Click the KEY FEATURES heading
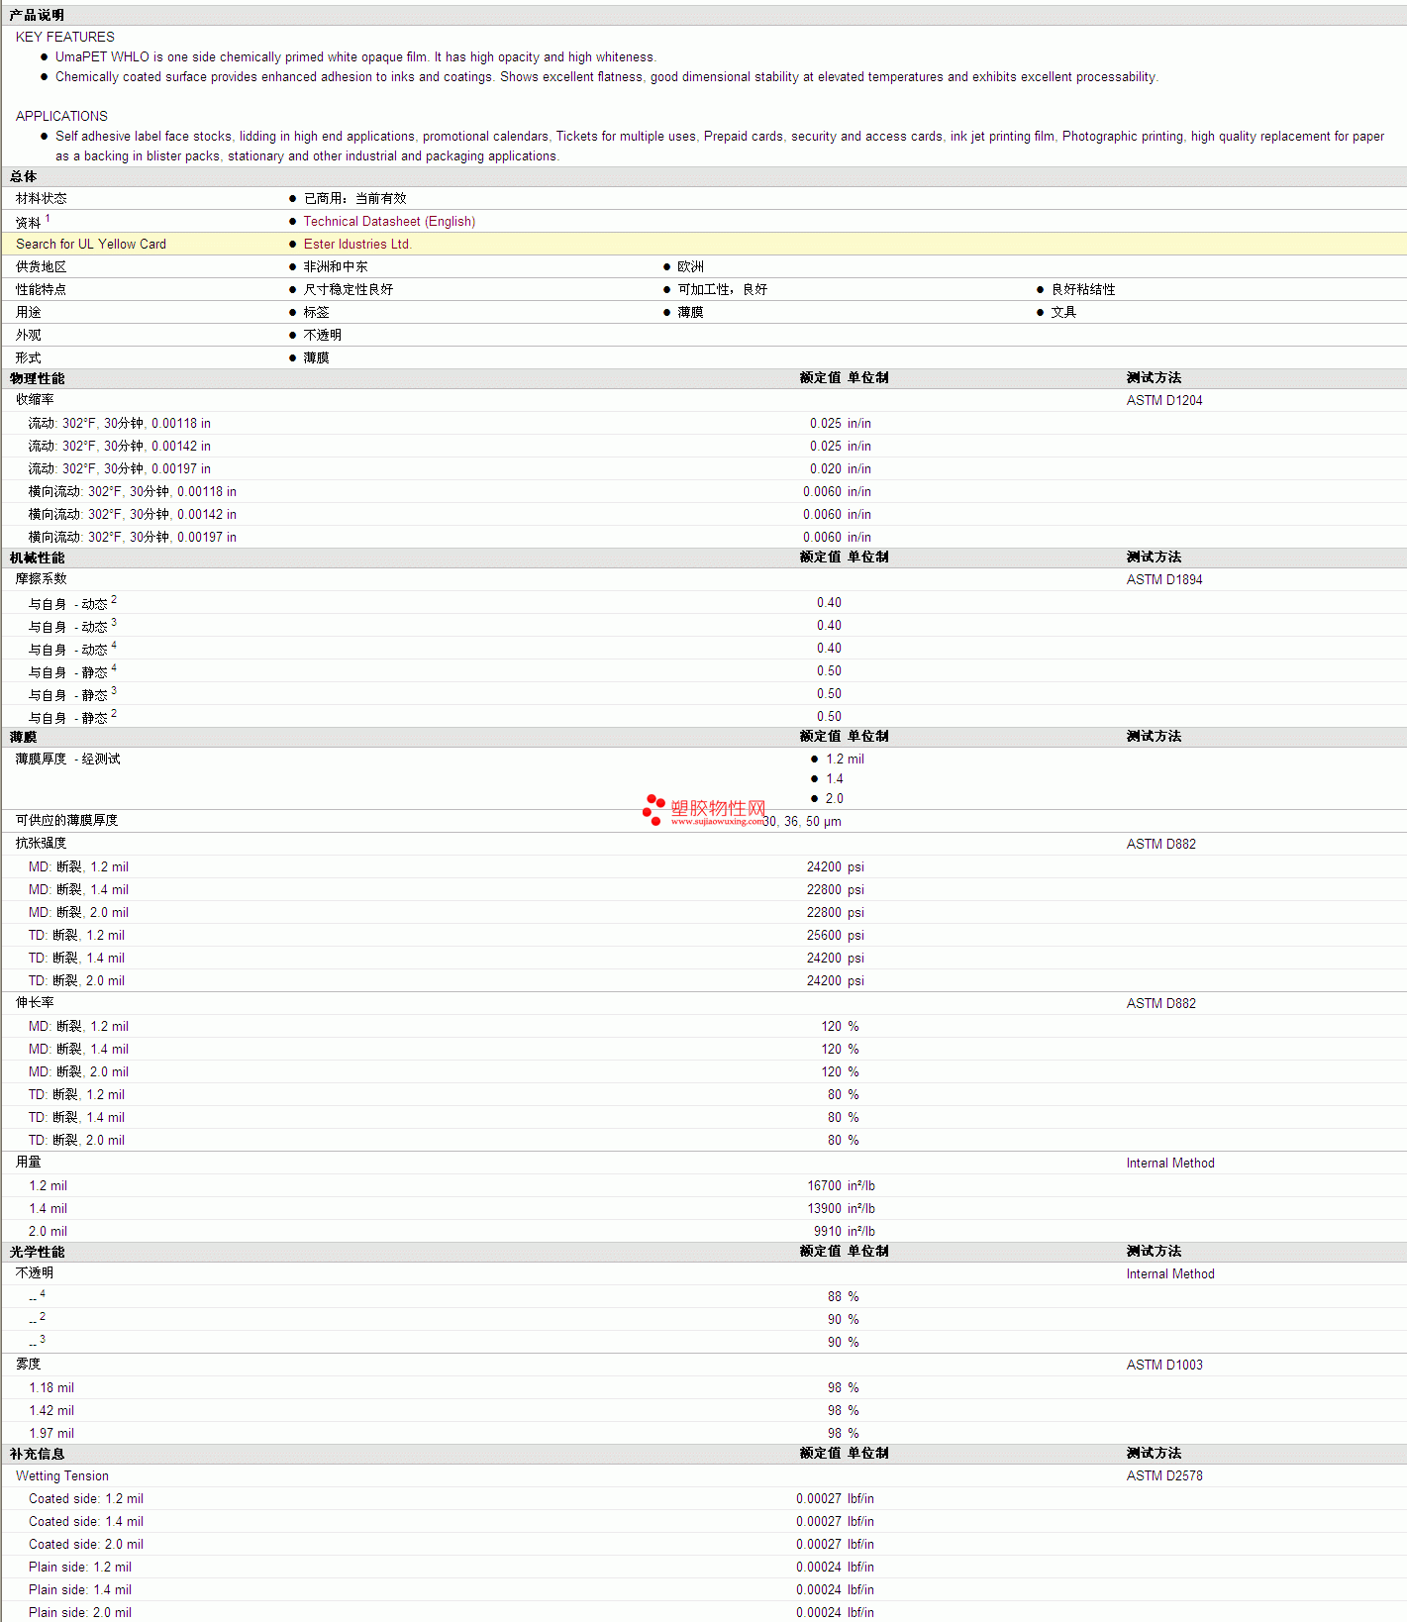The image size is (1407, 1622). coord(65,38)
